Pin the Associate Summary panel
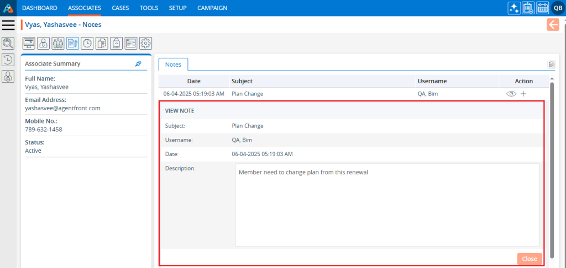The image size is (566, 268). point(138,64)
